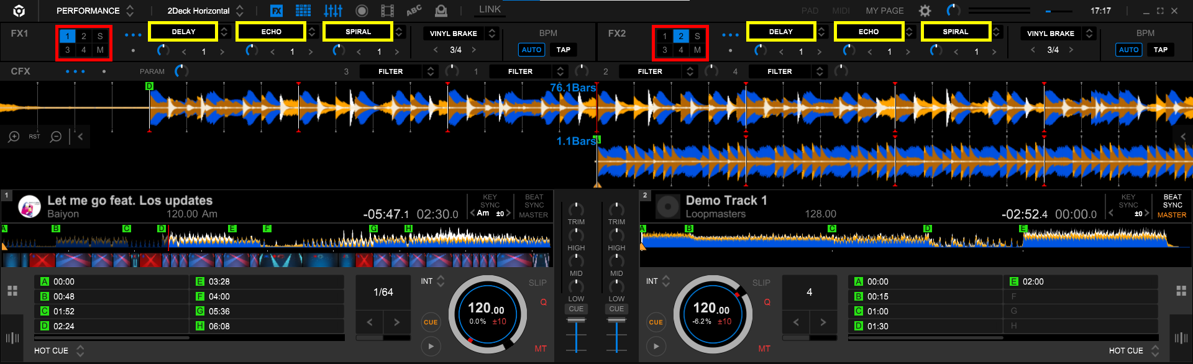
Task: Open the sampler grid panel icon
Action: point(303,11)
